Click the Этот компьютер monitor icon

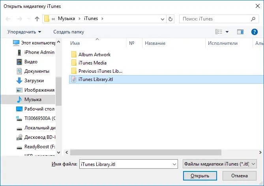click(x=16, y=43)
